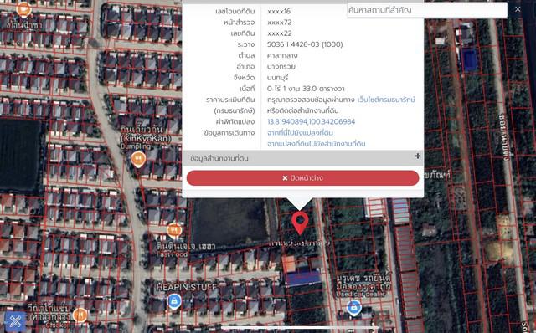The width and height of the screenshot is (536, 333).
Task: Tap the Chicken restaurant orange marker
Action: click(80, 315)
